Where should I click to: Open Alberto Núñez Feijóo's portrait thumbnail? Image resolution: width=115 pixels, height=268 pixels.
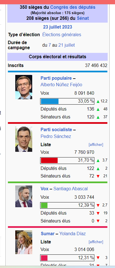(23, 87)
